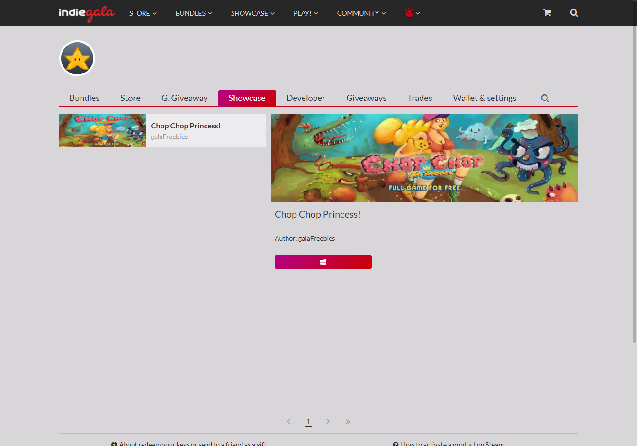Go to the IndieGala home logo
Screen dimensions: 637x446
pos(87,13)
